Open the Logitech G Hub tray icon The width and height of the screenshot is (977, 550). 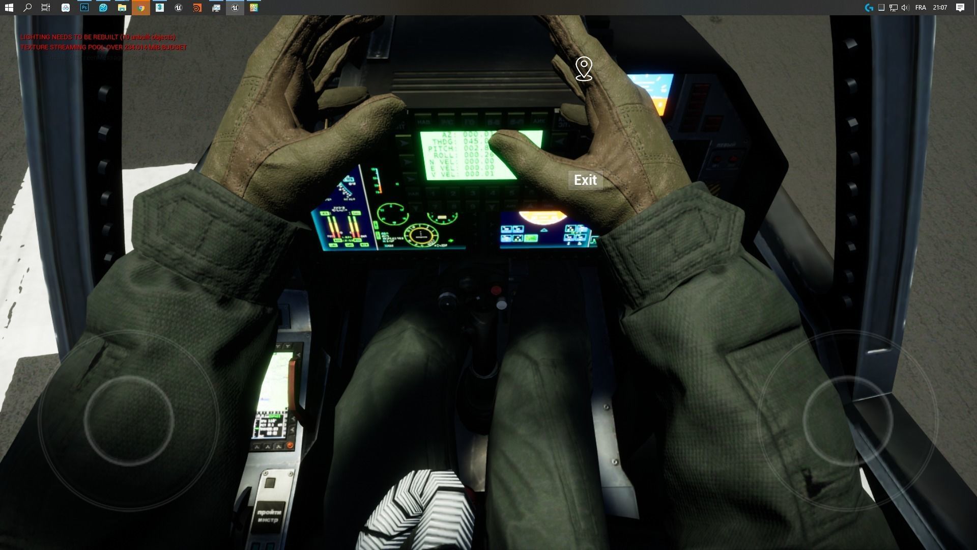[869, 8]
